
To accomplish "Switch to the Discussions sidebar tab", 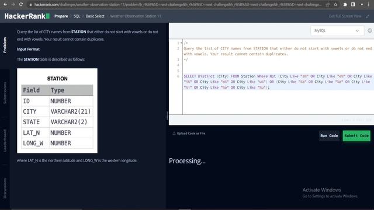I will point(5,188).
